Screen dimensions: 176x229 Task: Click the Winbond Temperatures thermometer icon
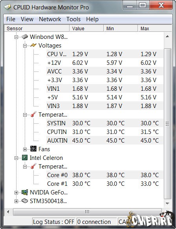[x=33, y=115]
